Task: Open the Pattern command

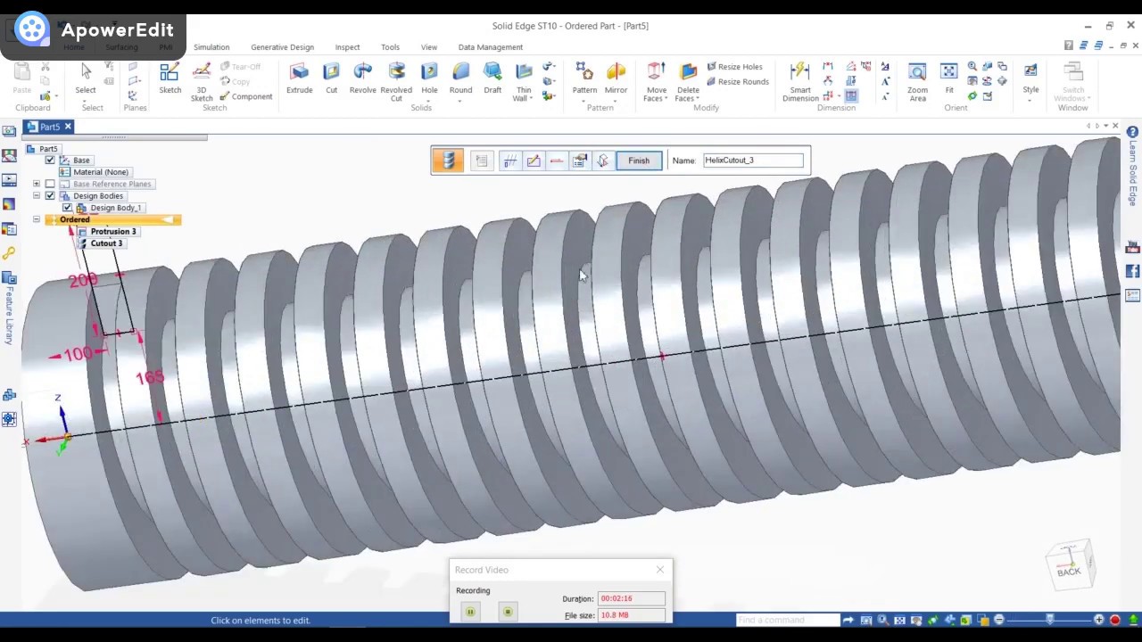Action: pyautogui.click(x=584, y=78)
